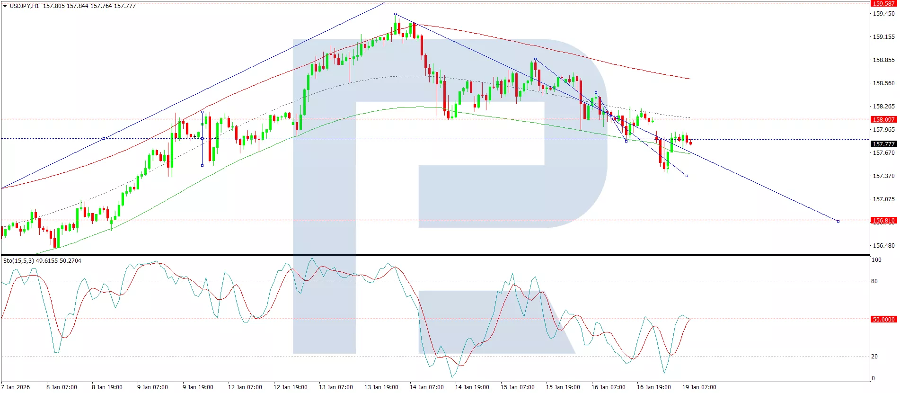Click top handle of the vertical blue segment
The image size is (900, 393).
tap(203, 112)
